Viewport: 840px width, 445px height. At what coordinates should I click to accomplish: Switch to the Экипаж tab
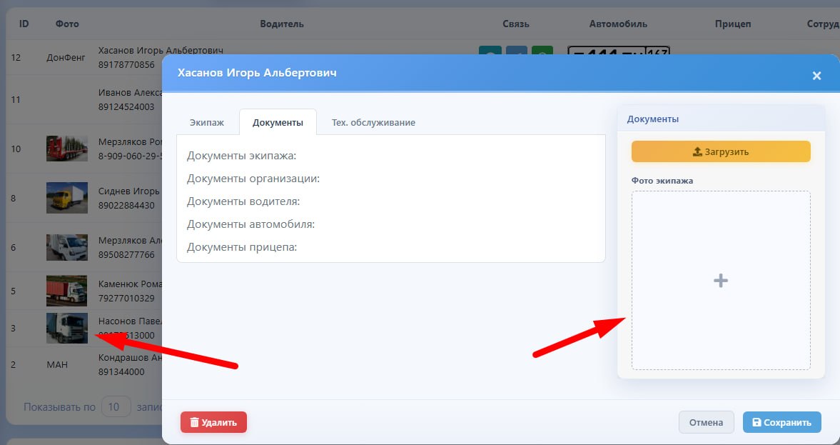(207, 122)
